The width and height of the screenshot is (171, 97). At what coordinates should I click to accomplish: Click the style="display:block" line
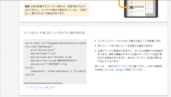pos(43,50)
